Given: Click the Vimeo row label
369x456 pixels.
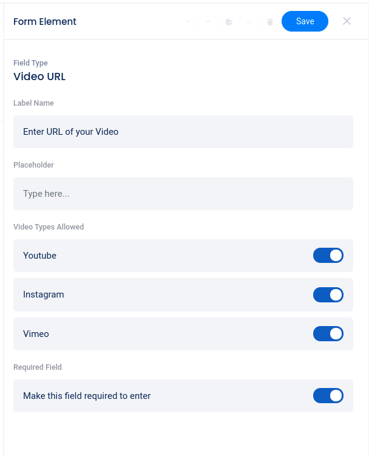Looking at the screenshot, I should [x=36, y=334].
